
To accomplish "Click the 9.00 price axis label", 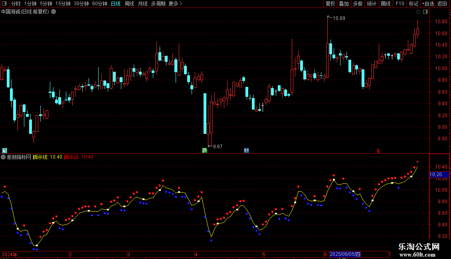I will click(442, 127).
